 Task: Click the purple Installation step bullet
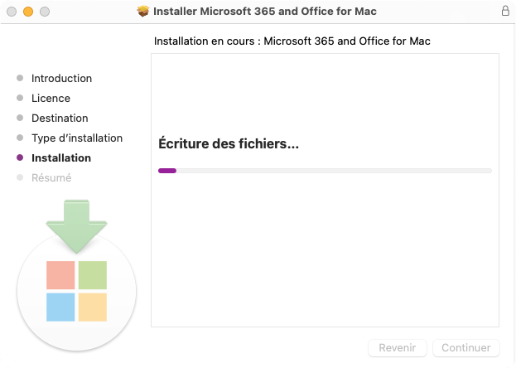click(x=20, y=157)
